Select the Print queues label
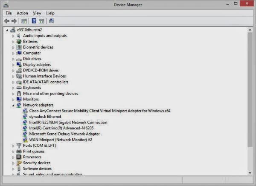256x186 pixels. tap(34, 151)
